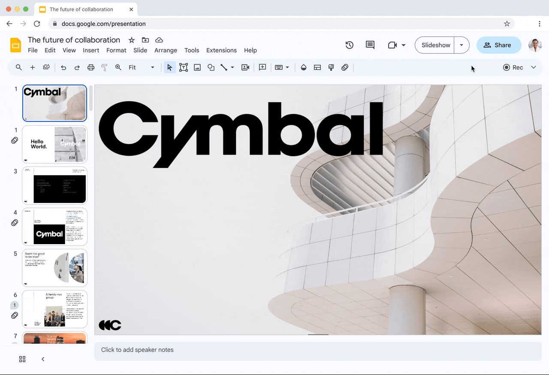Open the Rec options chevron
Screen dimensions: 549x375
tap(533, 67)
